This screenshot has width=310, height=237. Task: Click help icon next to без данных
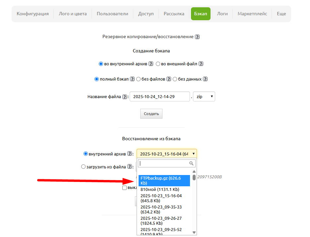pyautogui.click(x=205, y=79)
